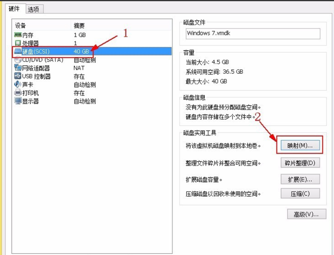The width and height of the screenshot is (334, 255).
Task: Click the 扩展磁盘容量 label
Action: [x=204, y=180]
